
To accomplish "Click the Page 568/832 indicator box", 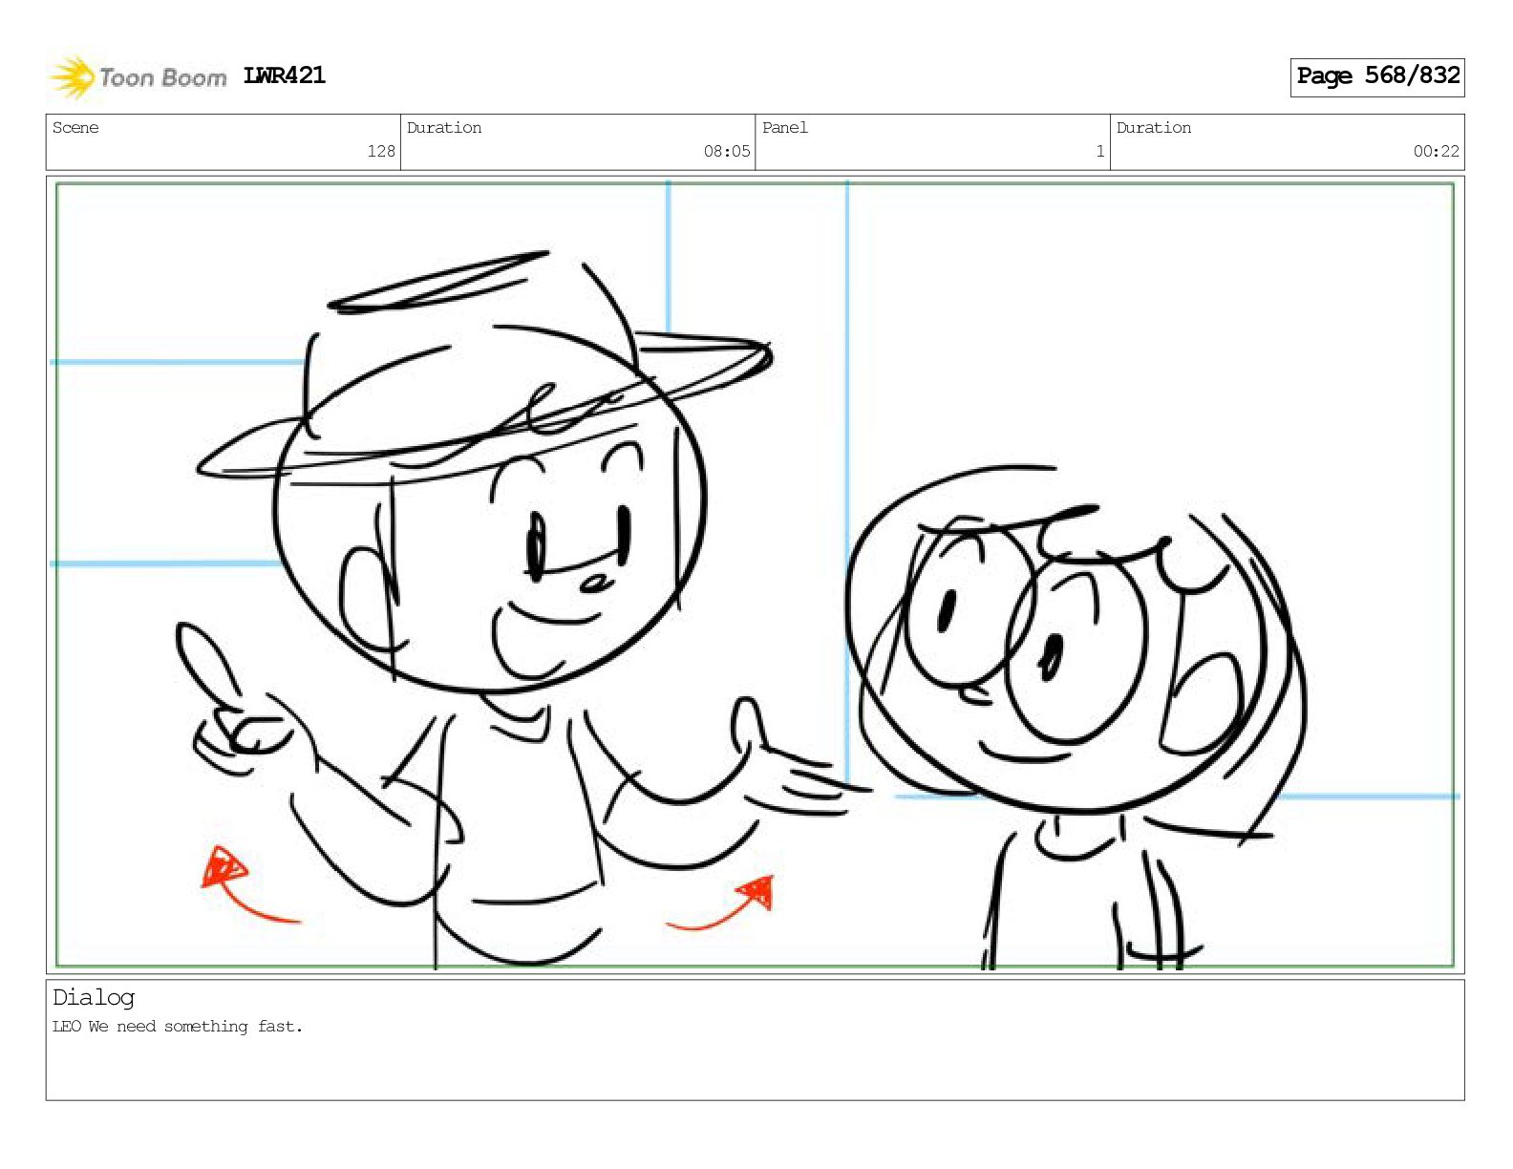I will 1377,76.
